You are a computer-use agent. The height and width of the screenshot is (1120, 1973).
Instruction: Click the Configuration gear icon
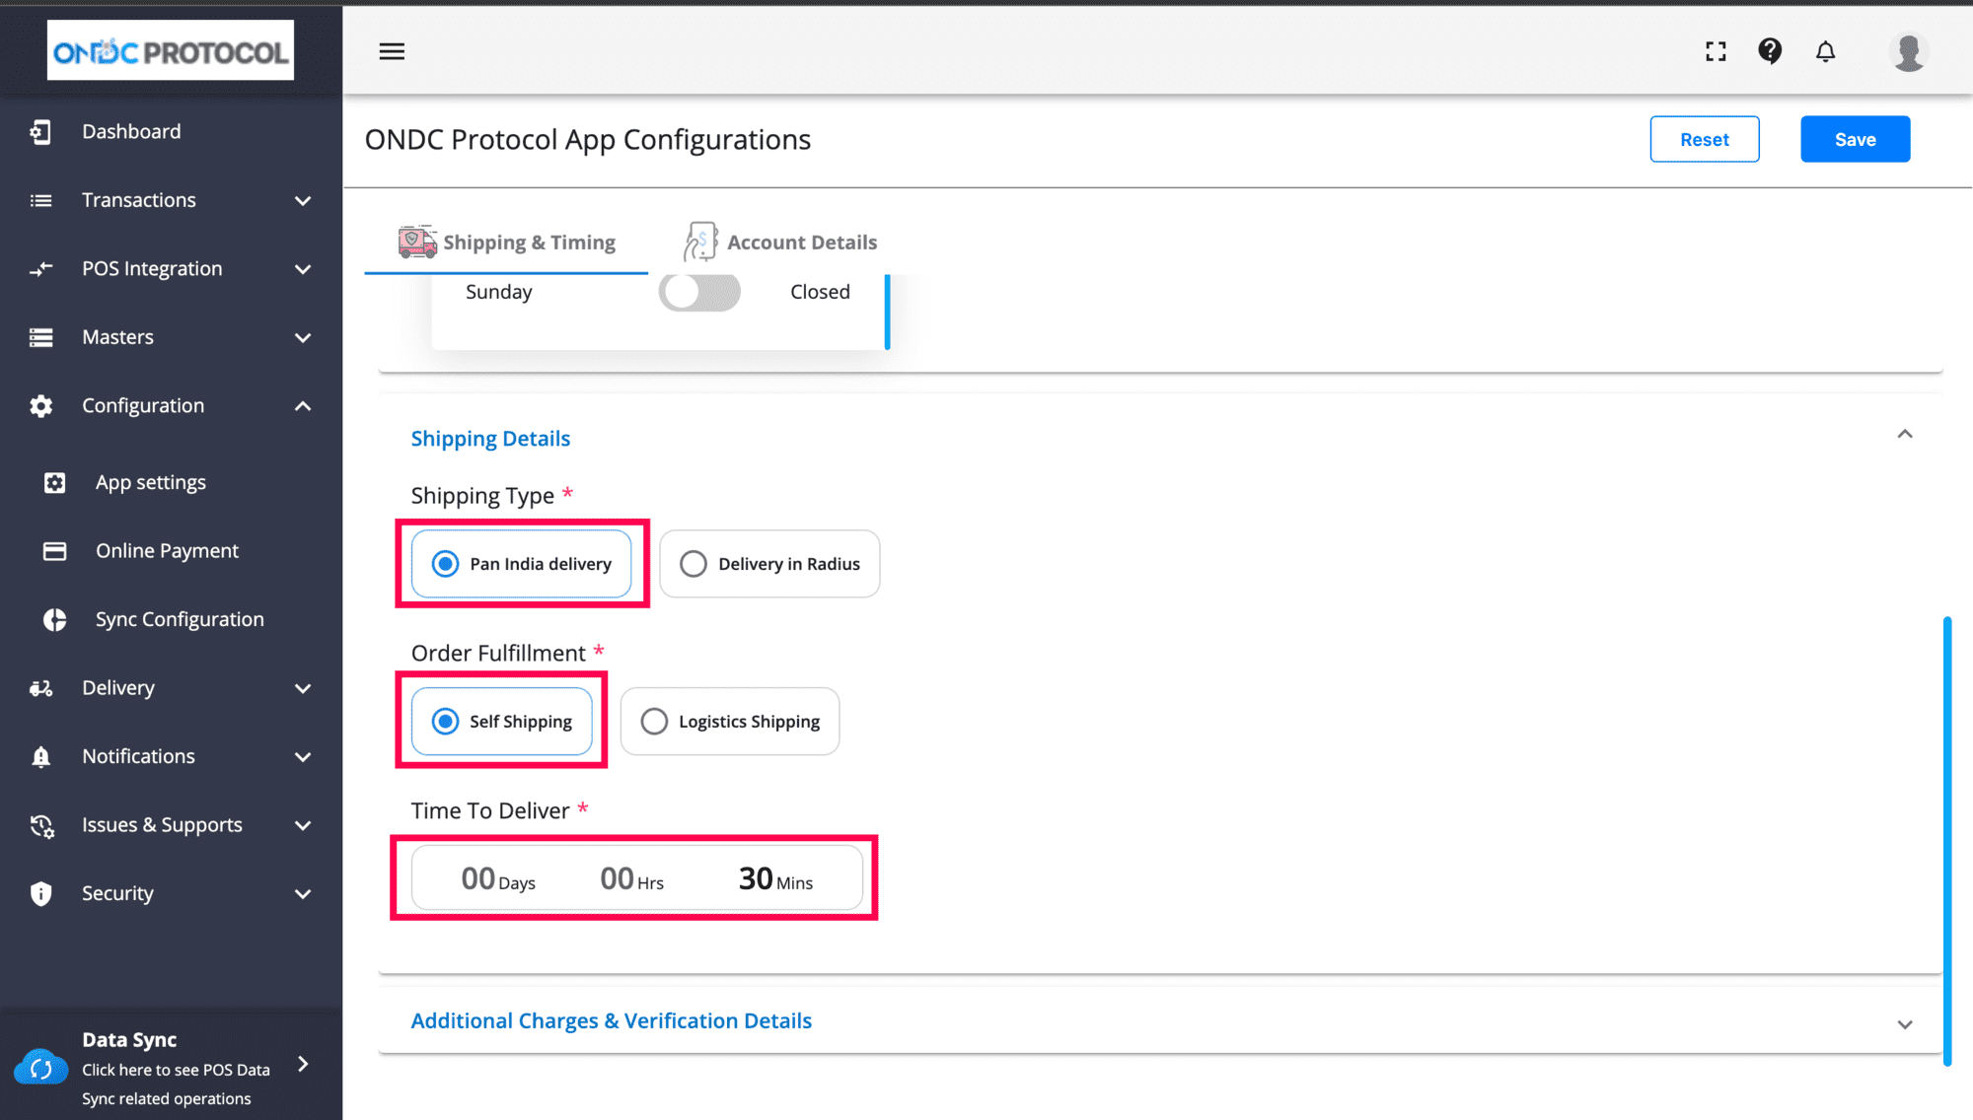click(40, 406)
